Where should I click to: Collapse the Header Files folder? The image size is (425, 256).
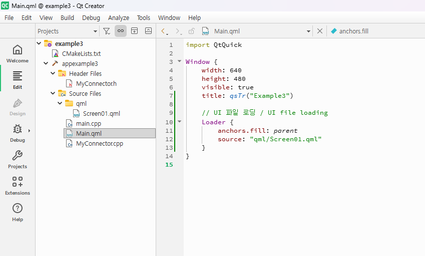point(53,73)
